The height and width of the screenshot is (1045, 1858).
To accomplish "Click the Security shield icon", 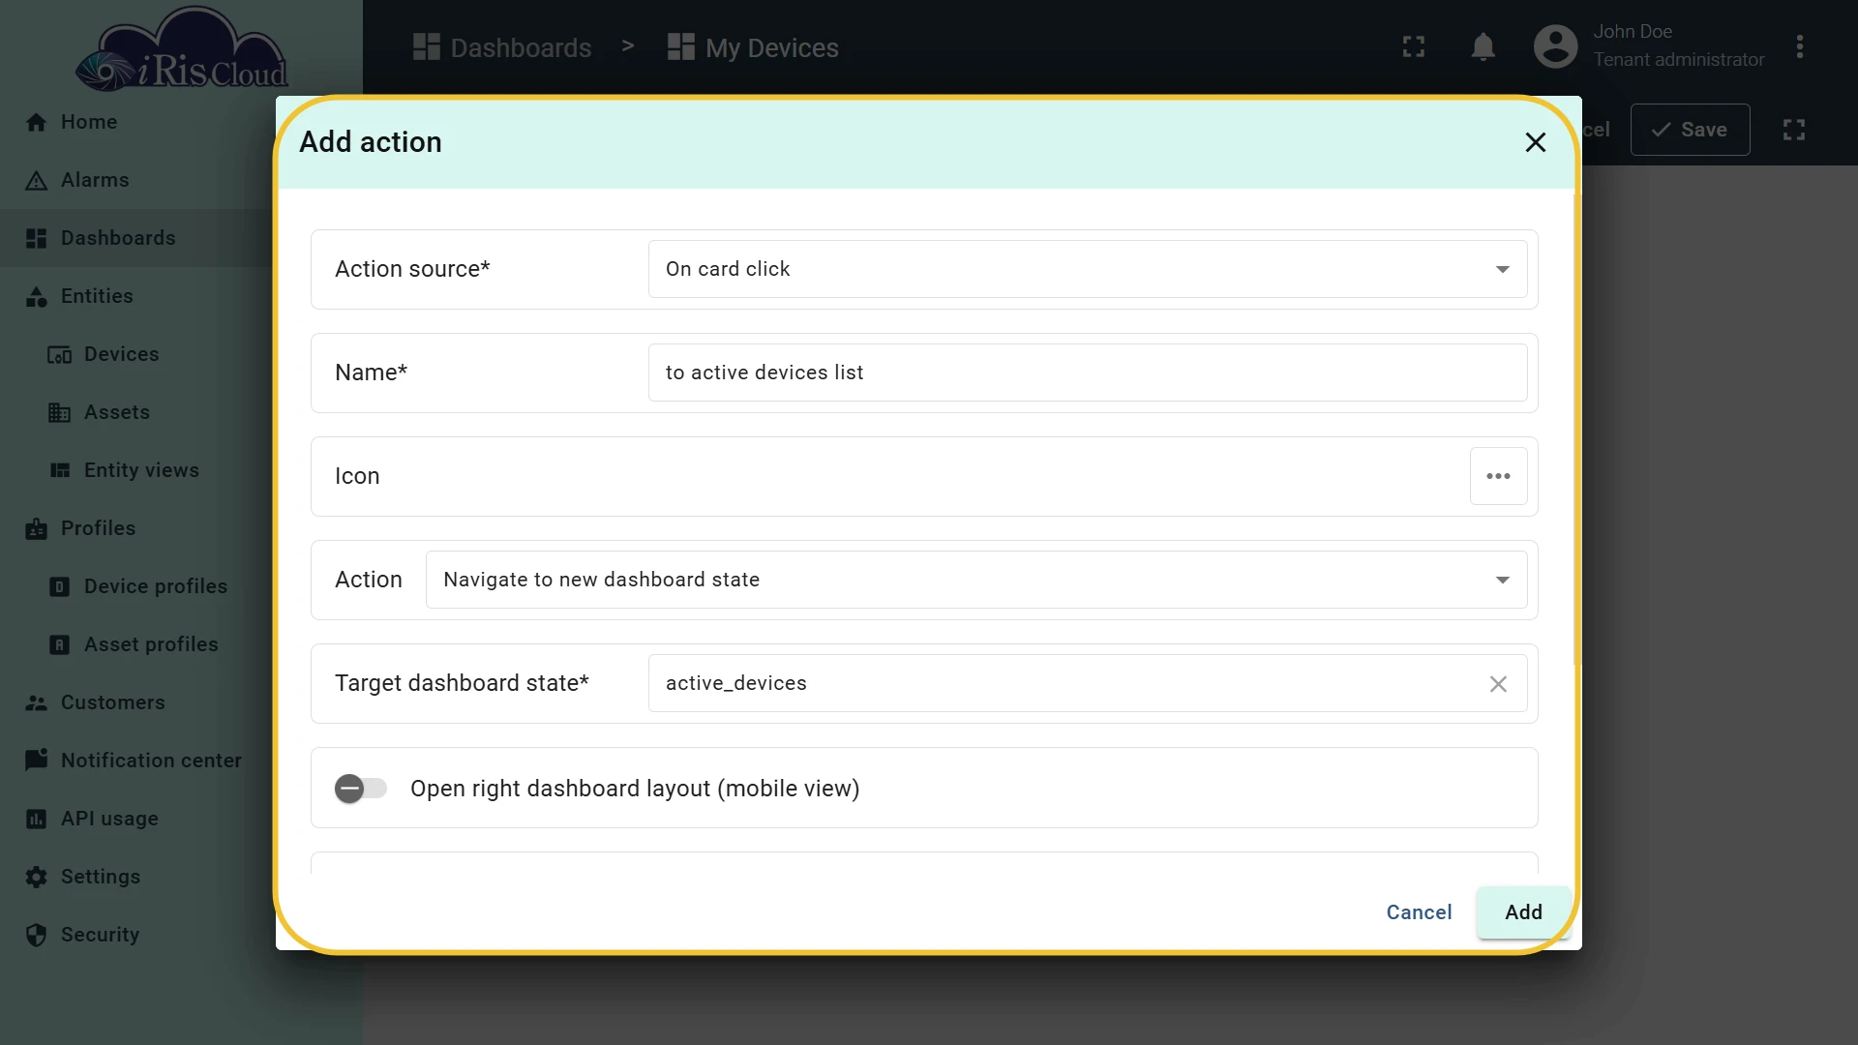I will (36, 936).
